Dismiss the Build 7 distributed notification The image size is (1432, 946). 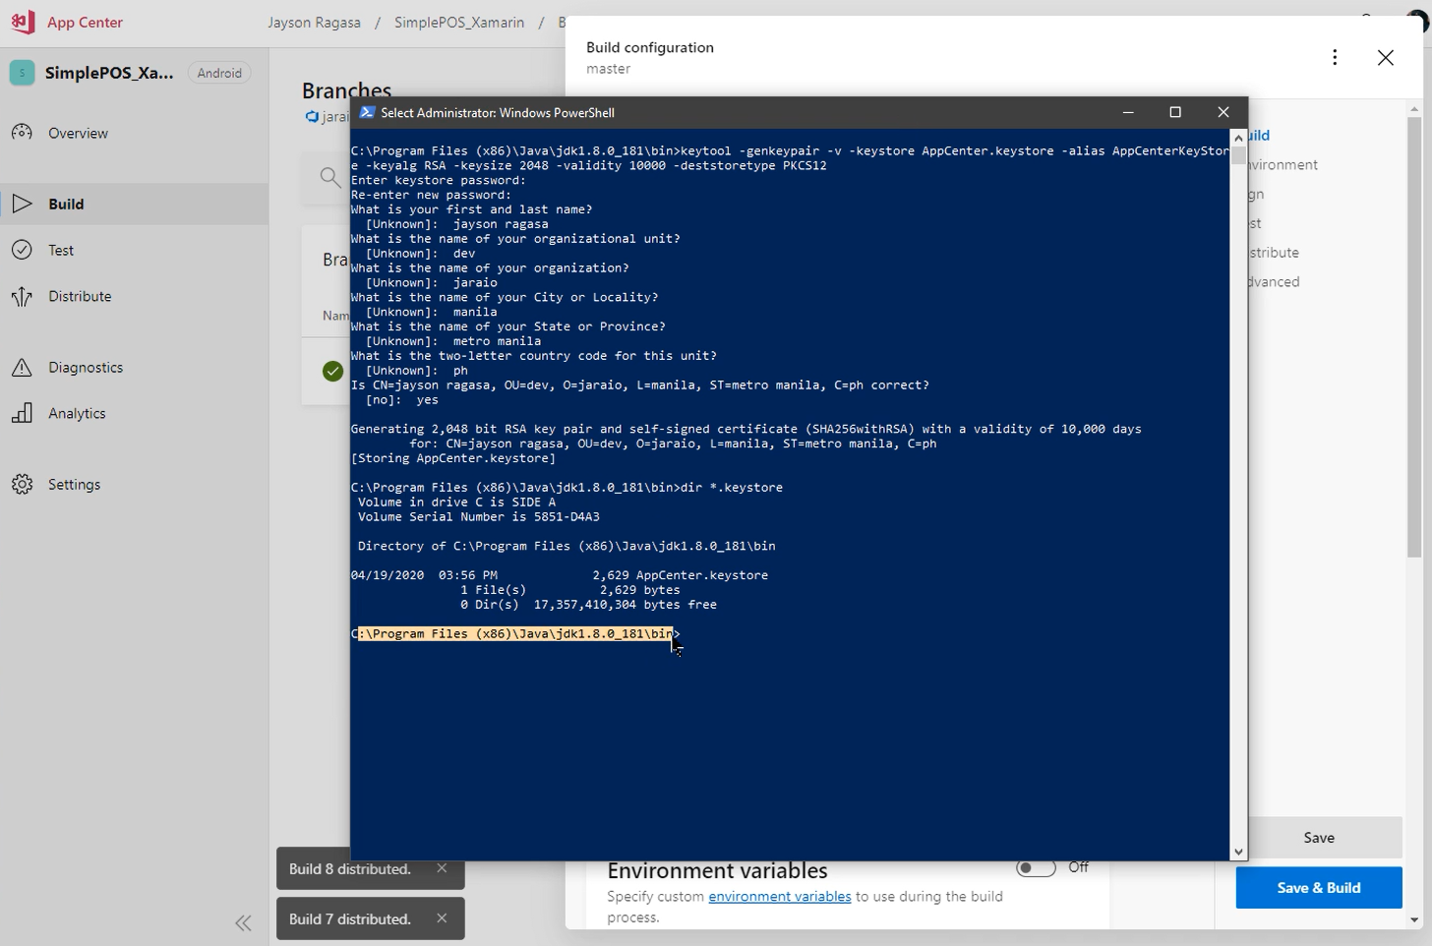[442, 917]
